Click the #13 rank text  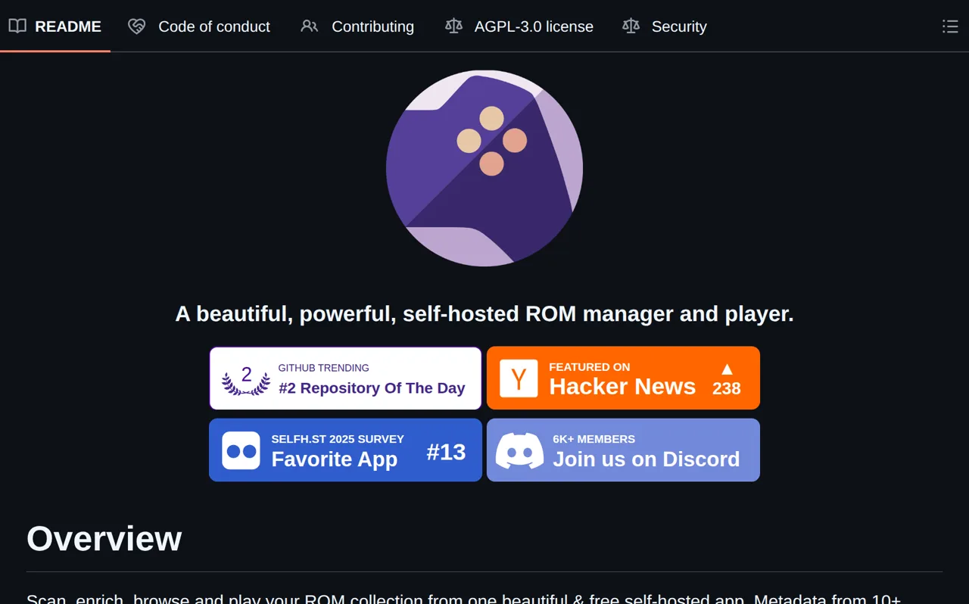(x=446, y=453)
